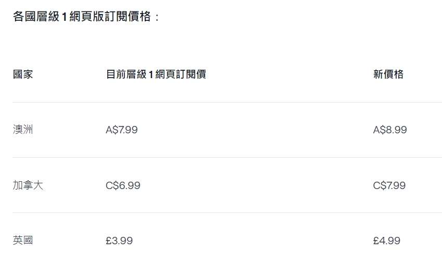442x264 pixels.
Task: Click the new price A$8.99
Action: coord(390,130)
